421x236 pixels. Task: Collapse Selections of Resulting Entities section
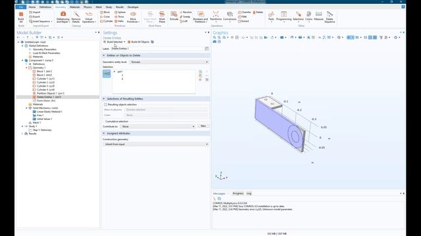[x=104, y=99]
